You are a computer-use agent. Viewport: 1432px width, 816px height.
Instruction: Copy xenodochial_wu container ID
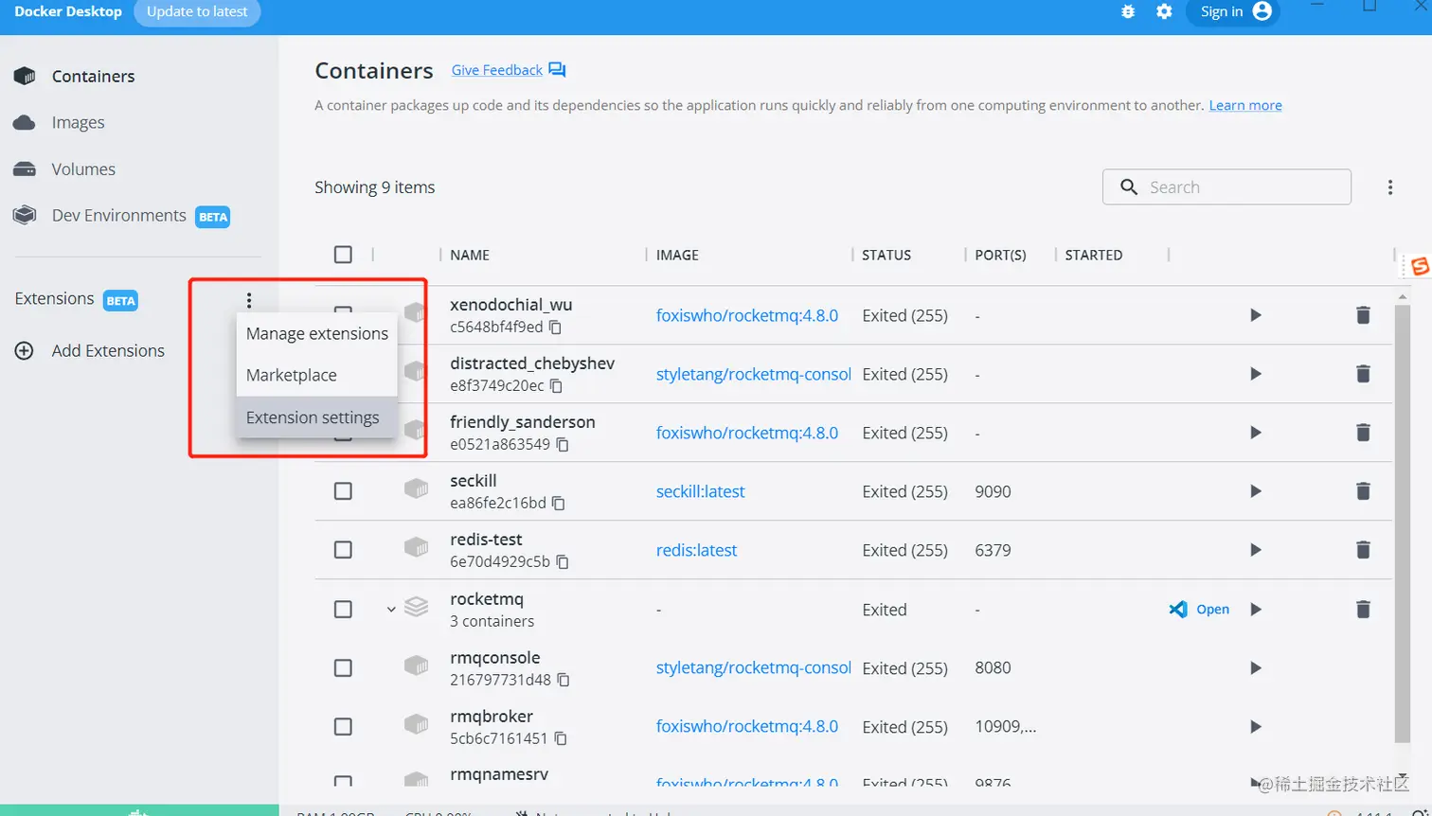pos(556,328)
